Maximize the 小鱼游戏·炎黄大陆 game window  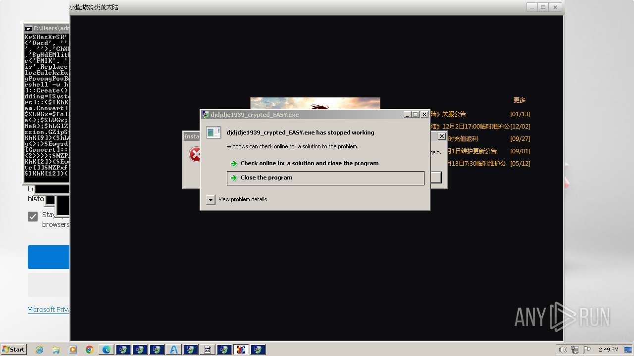(543, 7)
